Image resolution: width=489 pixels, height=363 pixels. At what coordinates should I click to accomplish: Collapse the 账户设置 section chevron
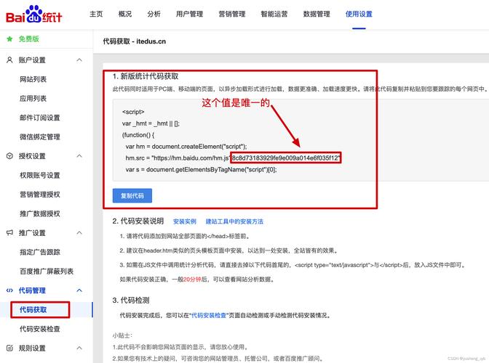click(79, 60)
